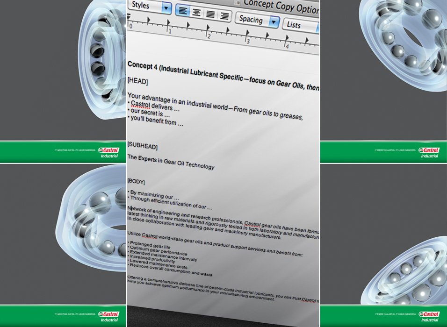Click the ruler tab stop at the 4 mark
This screenshot has width=447, height=327.
(287, 38)
